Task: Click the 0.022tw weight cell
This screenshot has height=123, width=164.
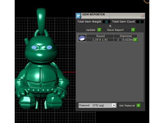Action: coord(128,40)
